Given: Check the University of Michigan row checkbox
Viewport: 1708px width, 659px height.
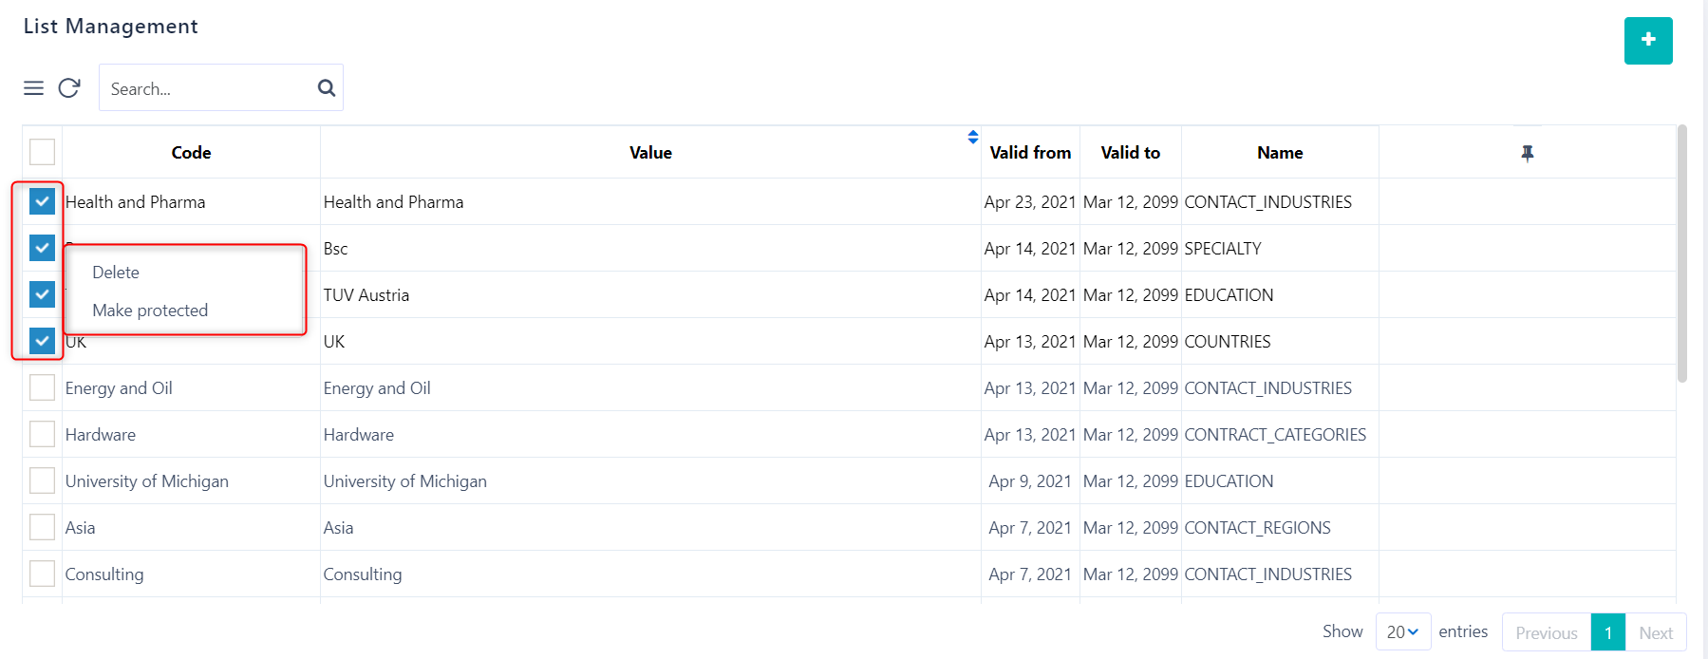Looking at the screenshot, I should click(x=43, y=480).
